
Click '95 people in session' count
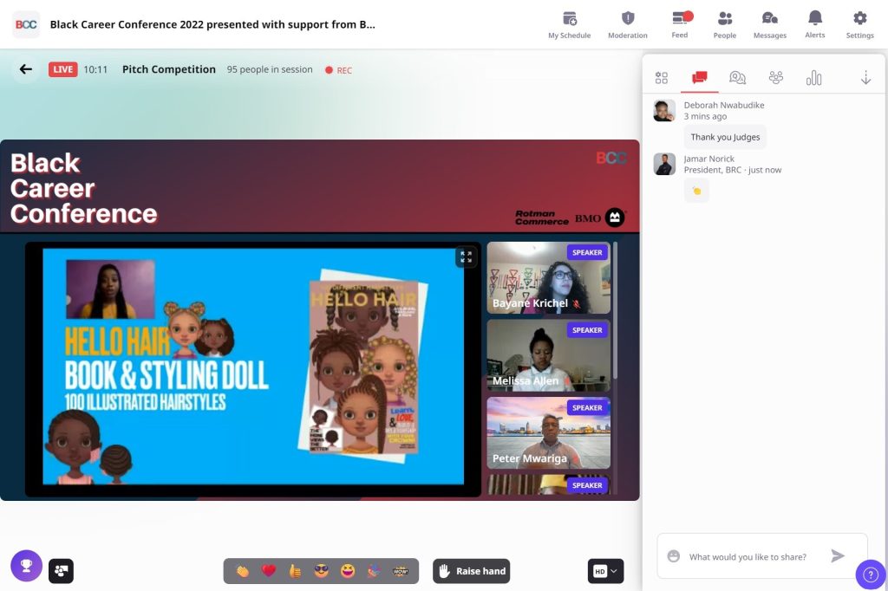[x=270, y=69]
